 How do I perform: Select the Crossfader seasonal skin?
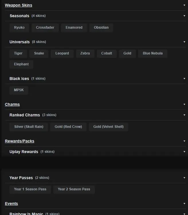click(45, 28)
